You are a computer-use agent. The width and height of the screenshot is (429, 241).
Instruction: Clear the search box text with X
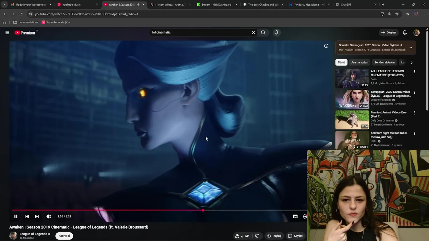(253, 32)
